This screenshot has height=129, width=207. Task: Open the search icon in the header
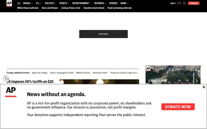tap(184, 3)
